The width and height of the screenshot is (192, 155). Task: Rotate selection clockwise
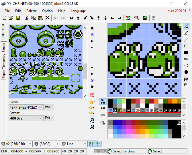coord(92,18)
